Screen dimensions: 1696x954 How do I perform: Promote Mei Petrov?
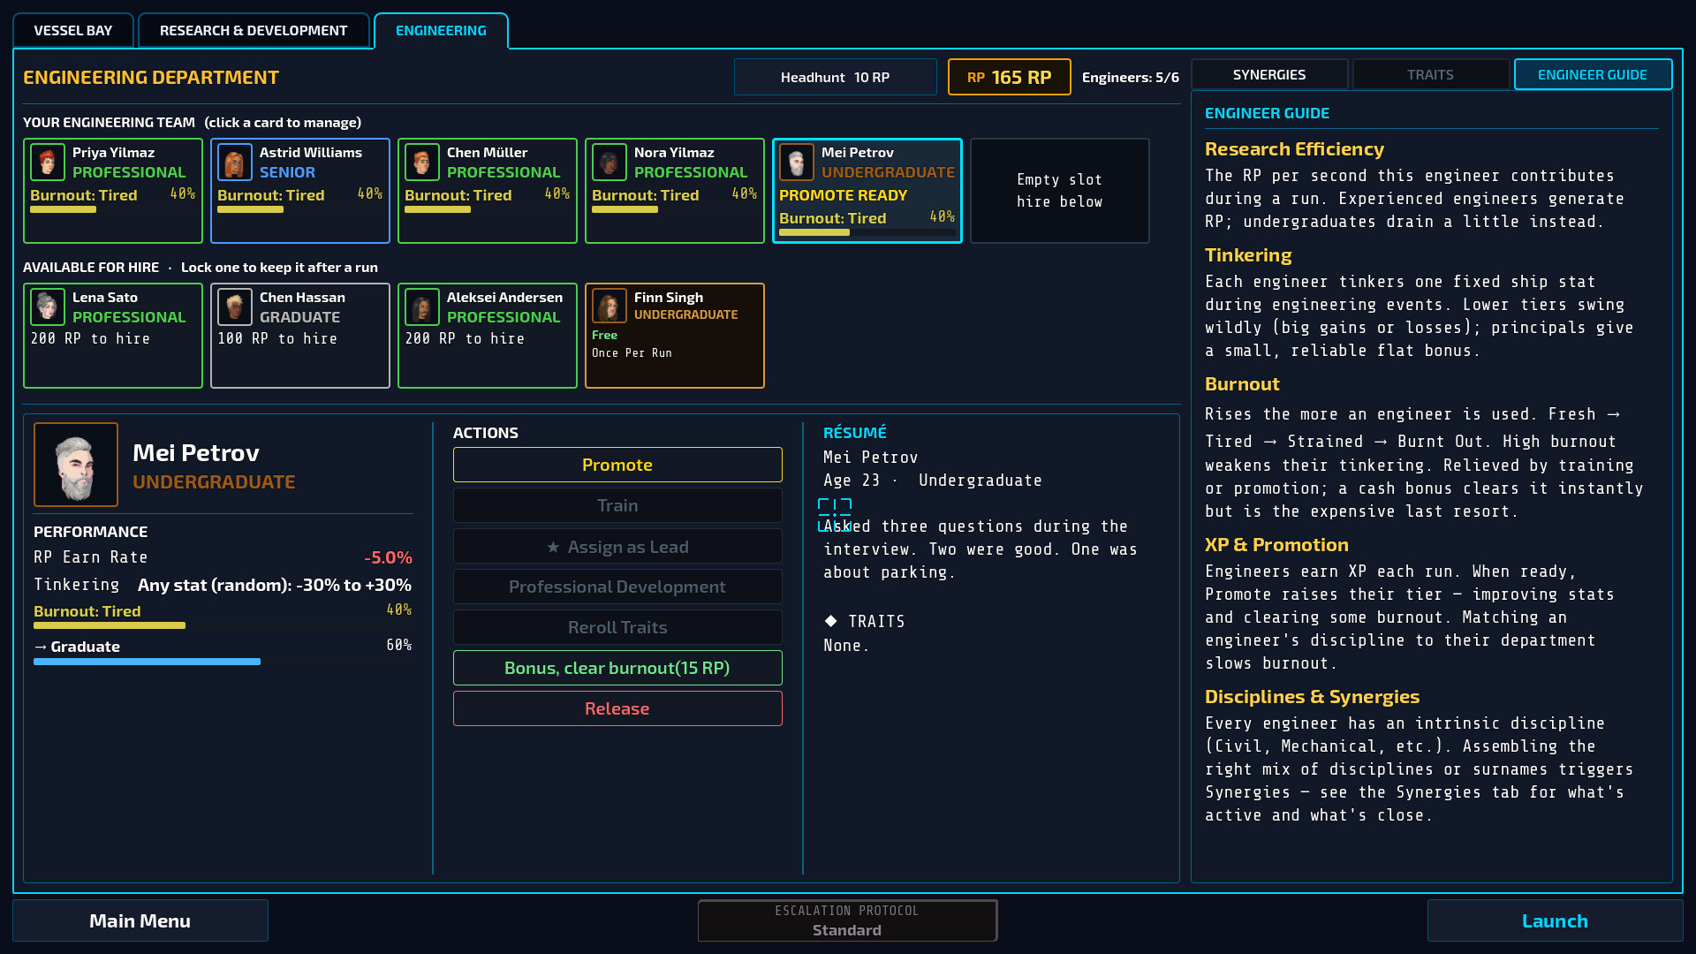(617, 465)
